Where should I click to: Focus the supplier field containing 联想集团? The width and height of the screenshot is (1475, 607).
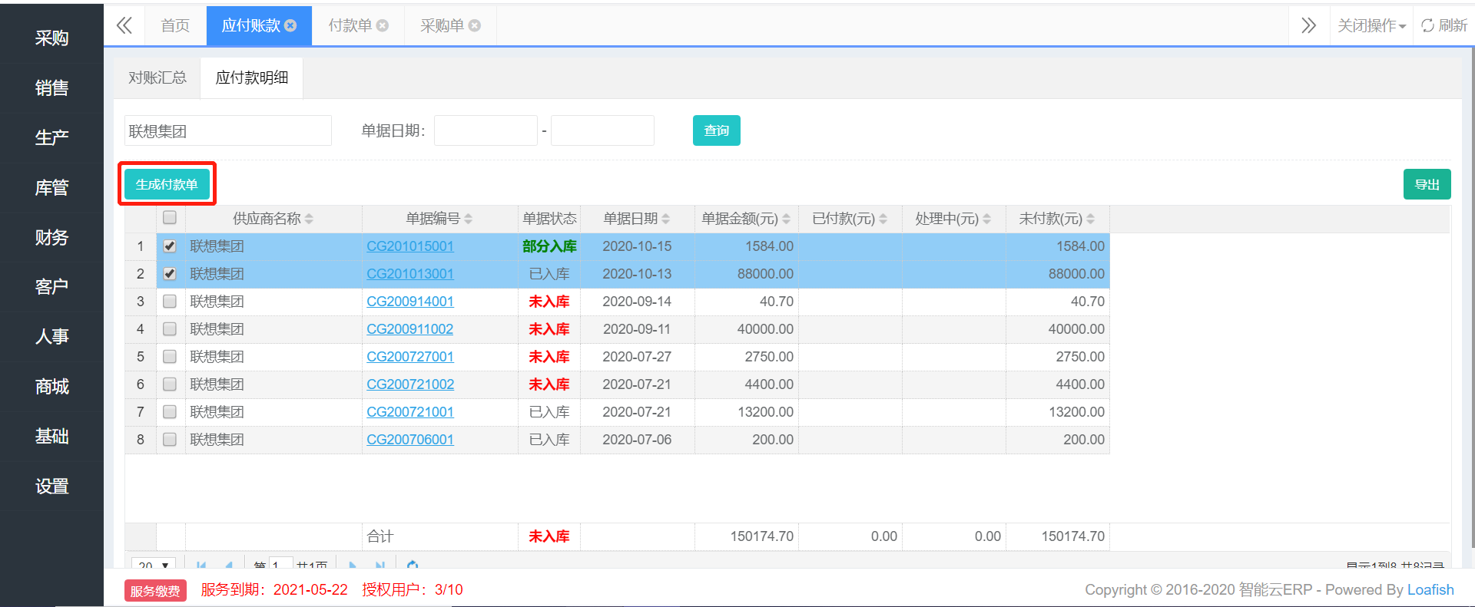click(x=228, y=130)
